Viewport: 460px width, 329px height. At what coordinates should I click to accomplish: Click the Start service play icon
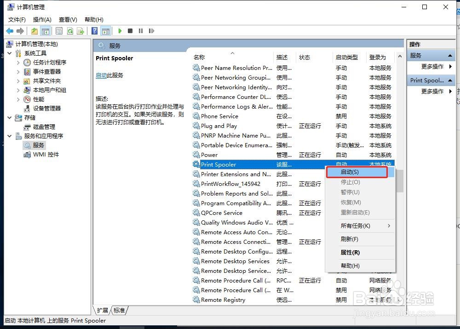tap(120, 31)
